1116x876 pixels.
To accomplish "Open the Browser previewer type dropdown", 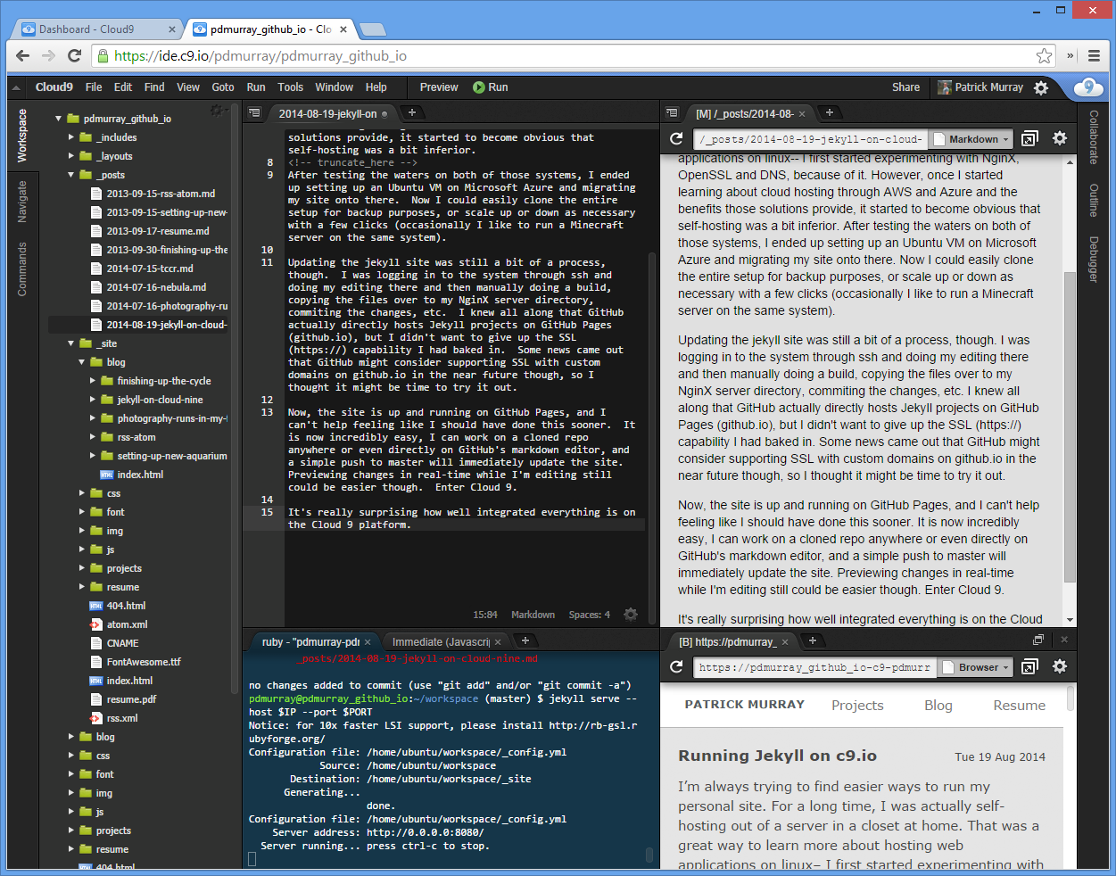I will click(976, 667).
